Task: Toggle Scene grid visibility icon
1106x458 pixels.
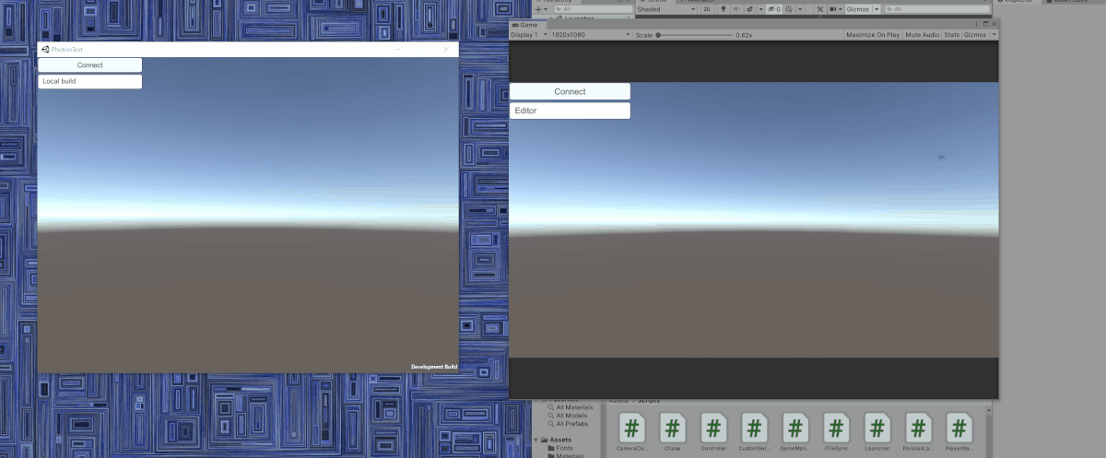Action: pos(789,9)
